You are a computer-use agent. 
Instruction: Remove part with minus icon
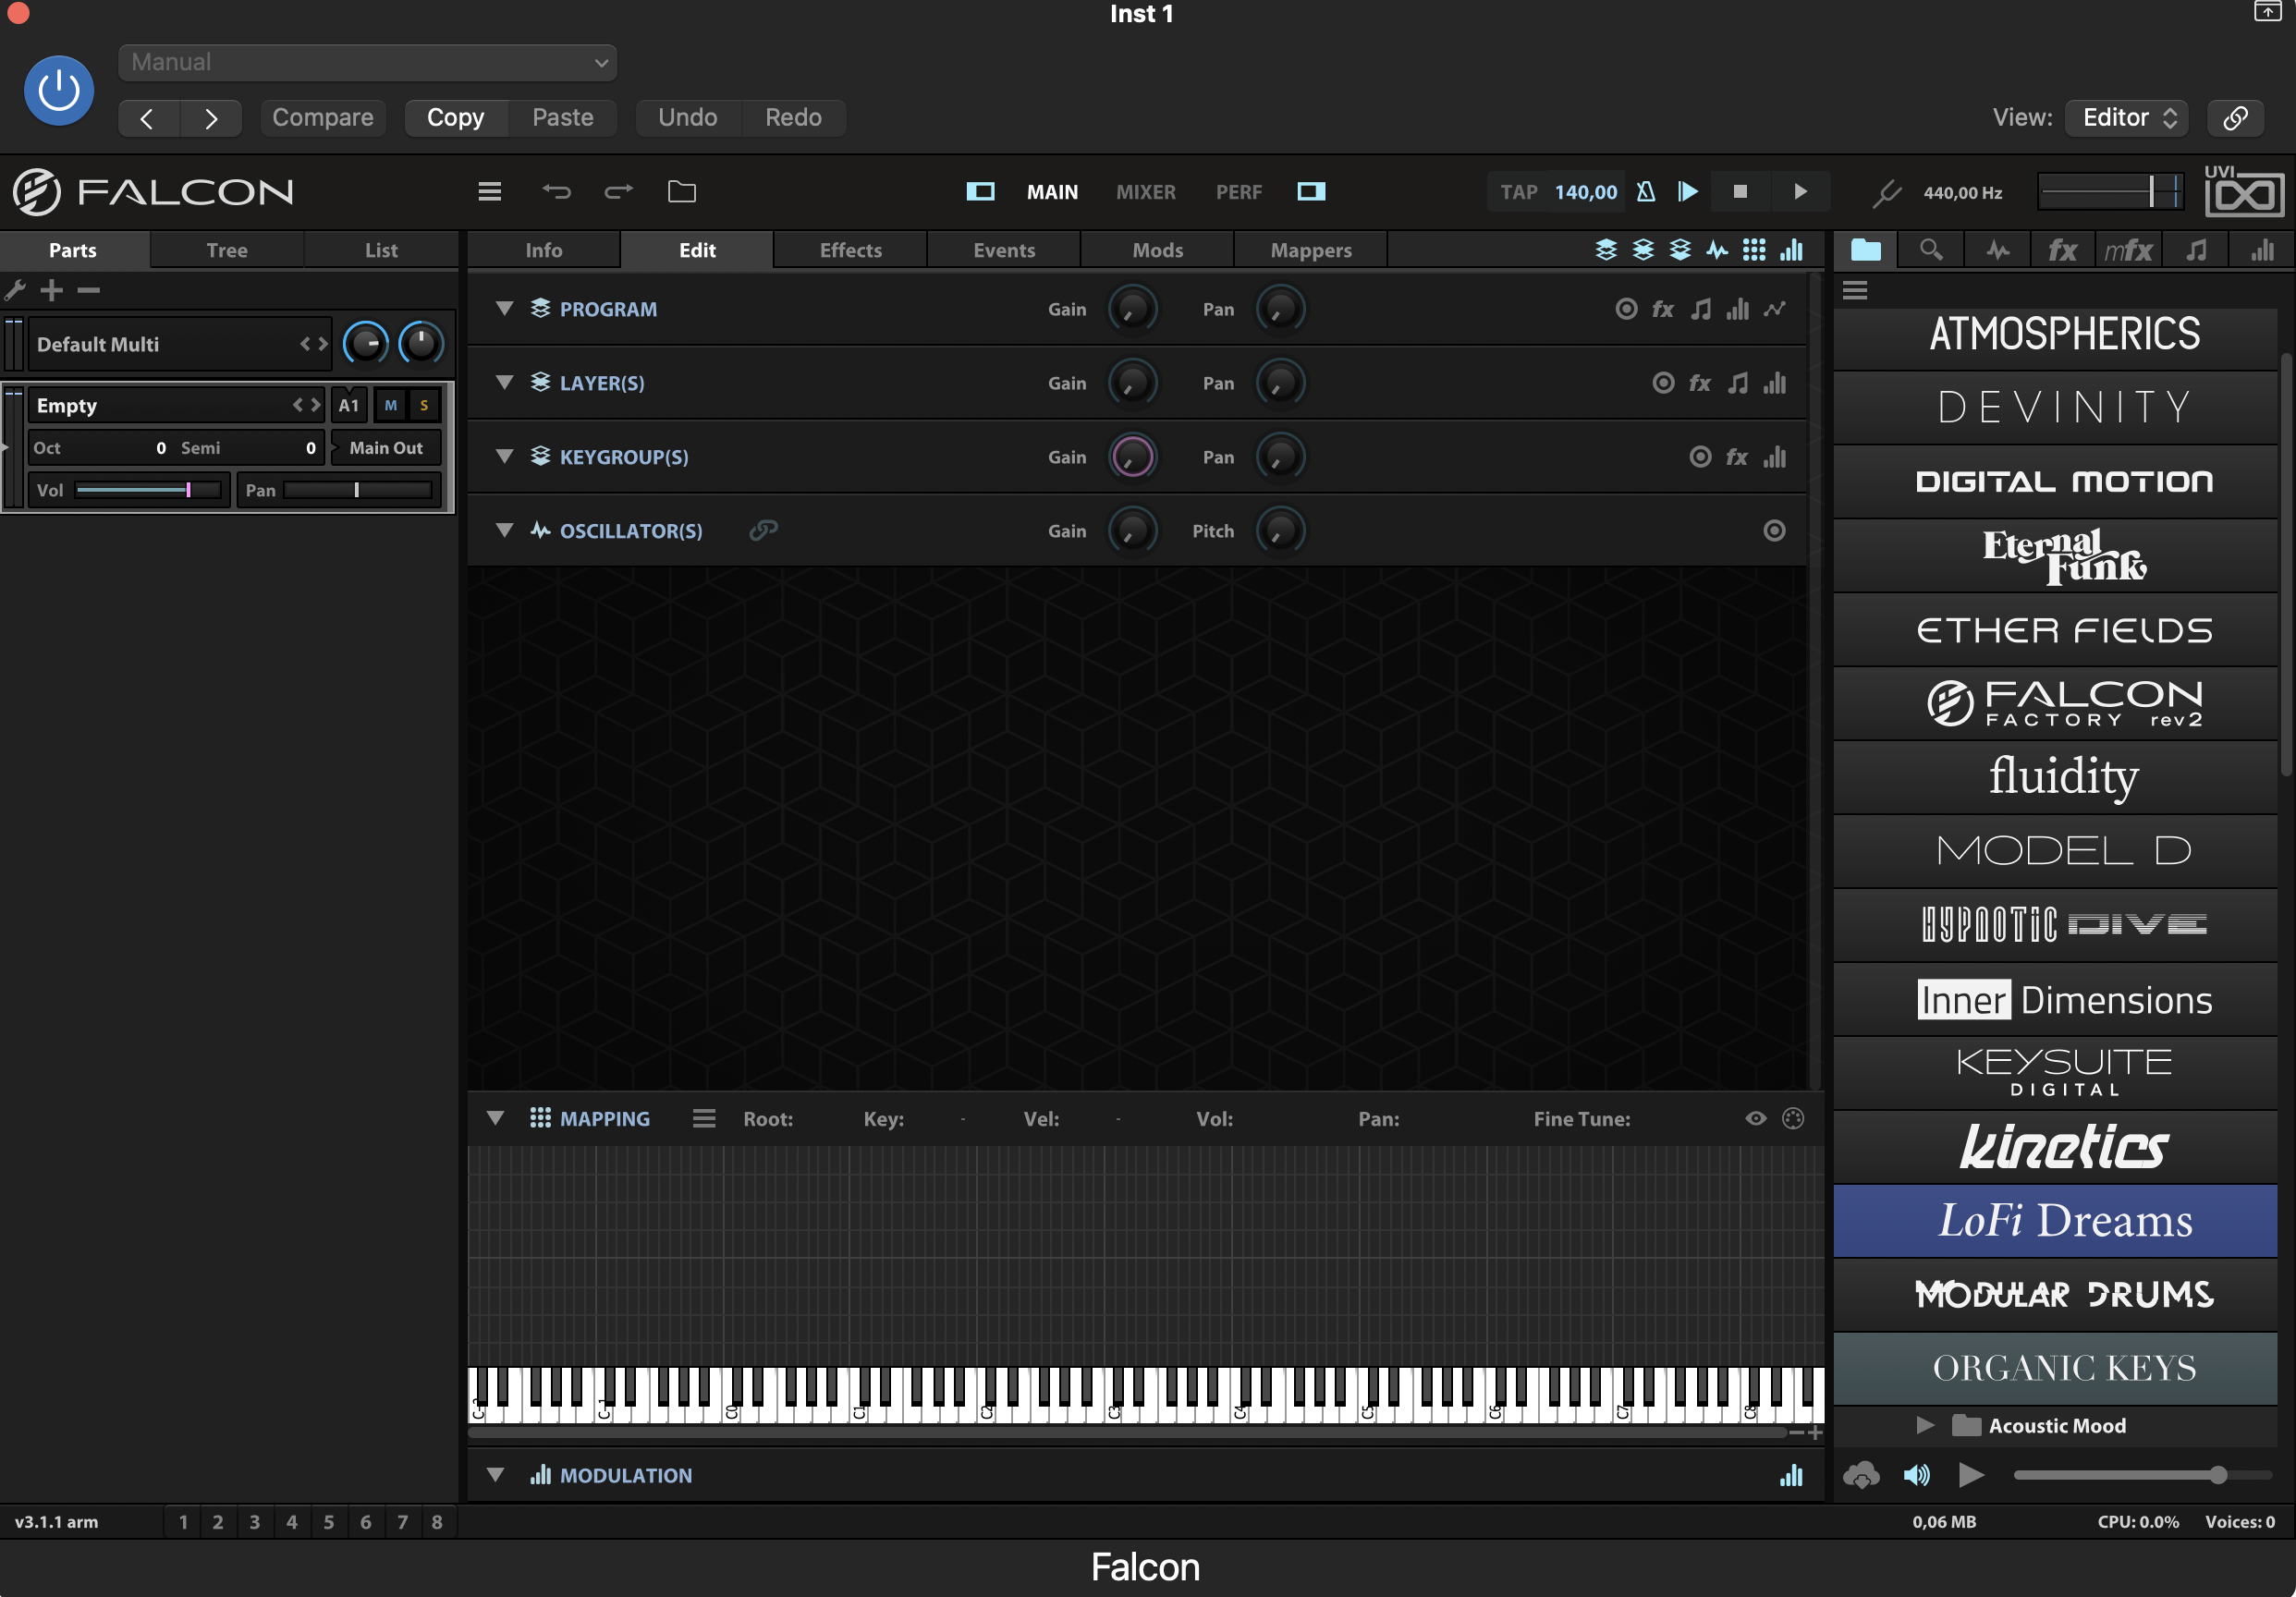coord(88,290)
